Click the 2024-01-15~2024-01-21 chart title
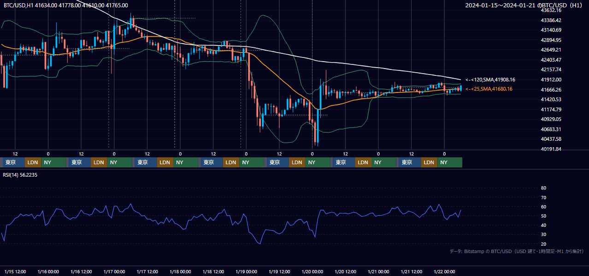The image size is (589, 276). pyautogui.click(x=524, y=6)
